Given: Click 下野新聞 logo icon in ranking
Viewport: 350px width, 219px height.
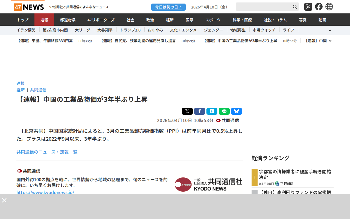Looking at the screenshot, I should (277, 184).
